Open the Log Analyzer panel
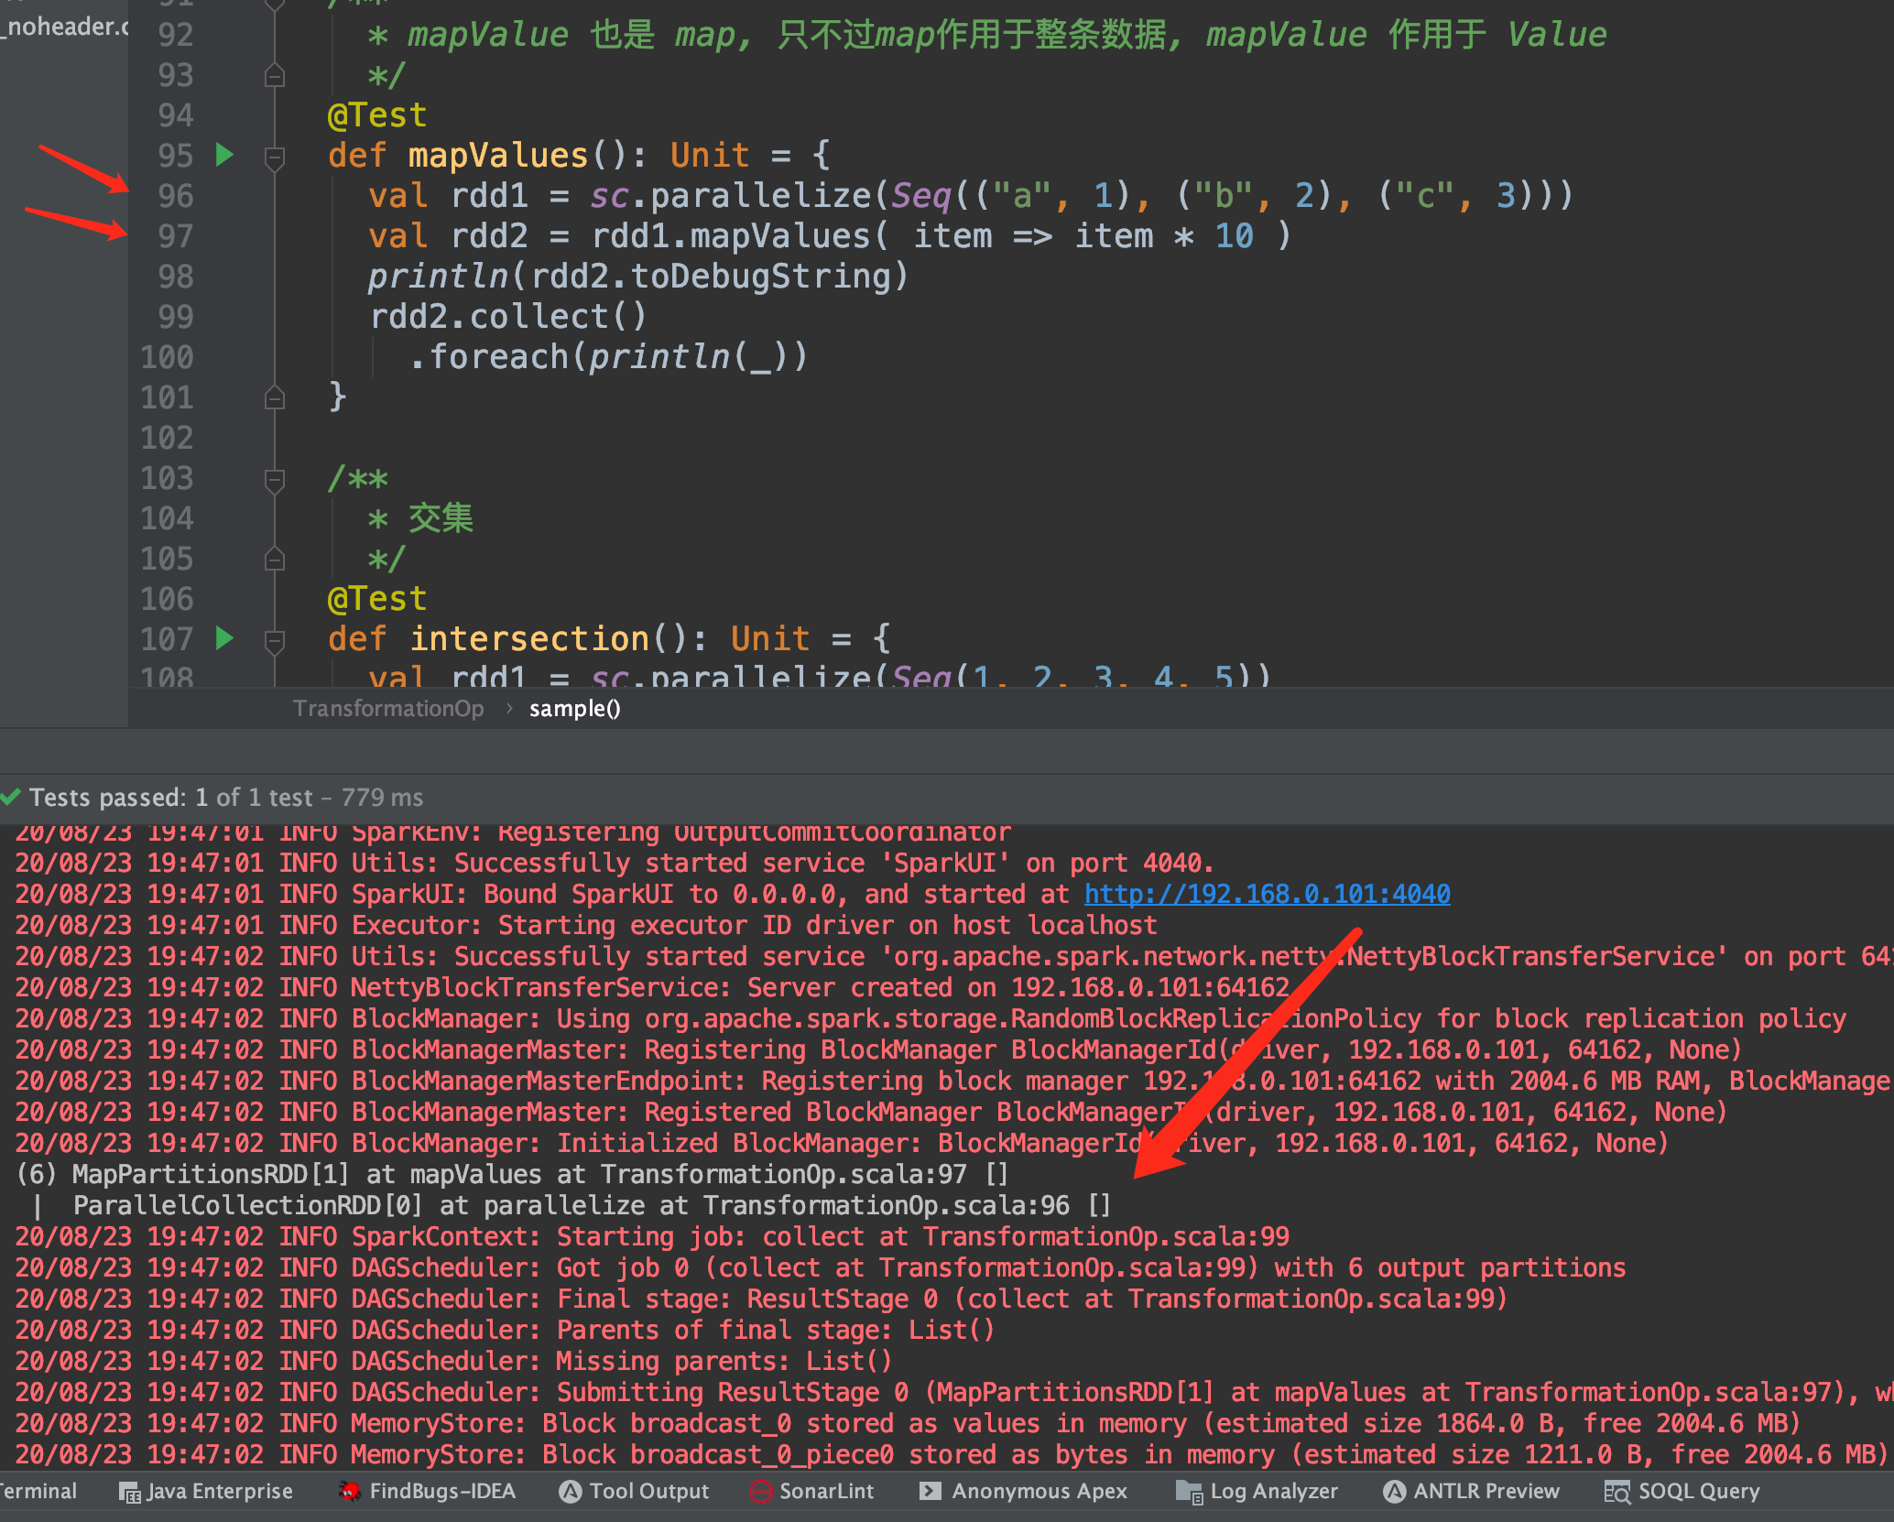Screen dimensions: 1894x1522 1257,1492
